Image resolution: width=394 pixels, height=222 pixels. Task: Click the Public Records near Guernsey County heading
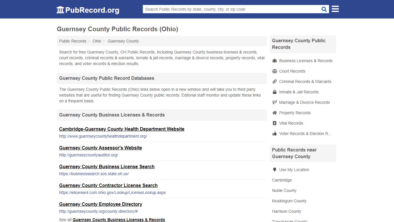click(294, 153)
